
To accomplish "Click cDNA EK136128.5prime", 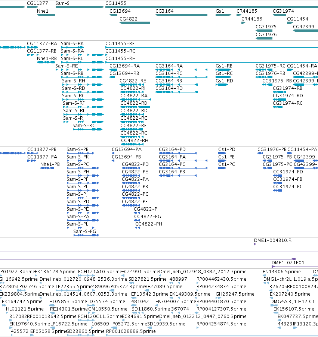I will tap(55, 272).
